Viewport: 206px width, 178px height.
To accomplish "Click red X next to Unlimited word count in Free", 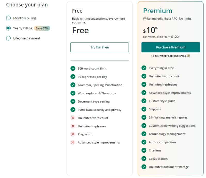I will pyautogui.click(x=73, y=118).
